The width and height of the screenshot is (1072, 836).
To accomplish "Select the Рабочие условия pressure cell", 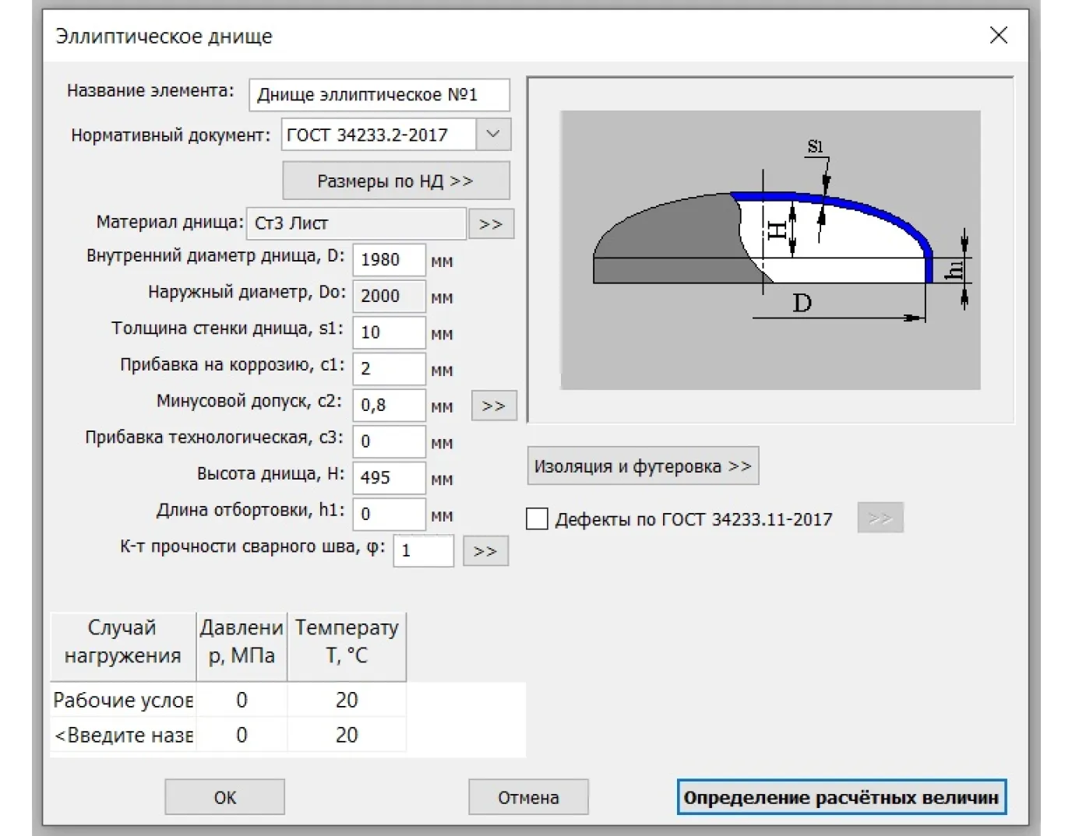I will click(242, 701).
